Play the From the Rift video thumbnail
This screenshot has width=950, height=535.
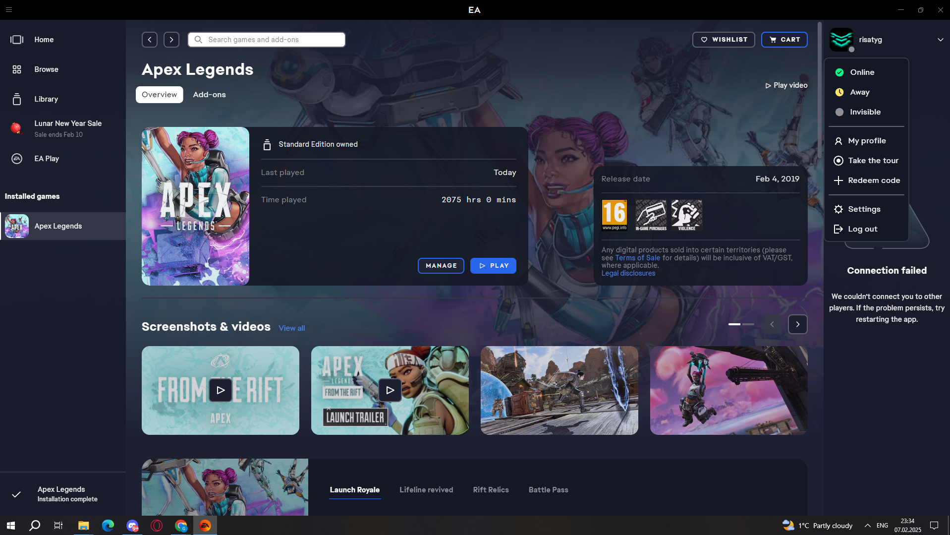pos(221,390)
